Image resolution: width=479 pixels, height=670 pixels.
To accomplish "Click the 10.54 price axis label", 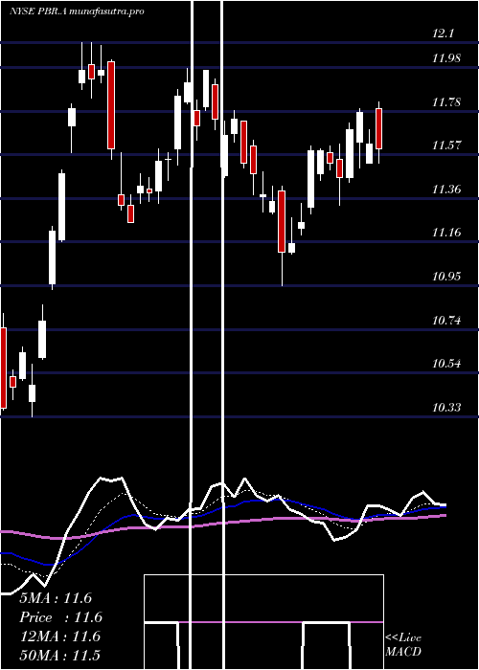I will point(446,364).
